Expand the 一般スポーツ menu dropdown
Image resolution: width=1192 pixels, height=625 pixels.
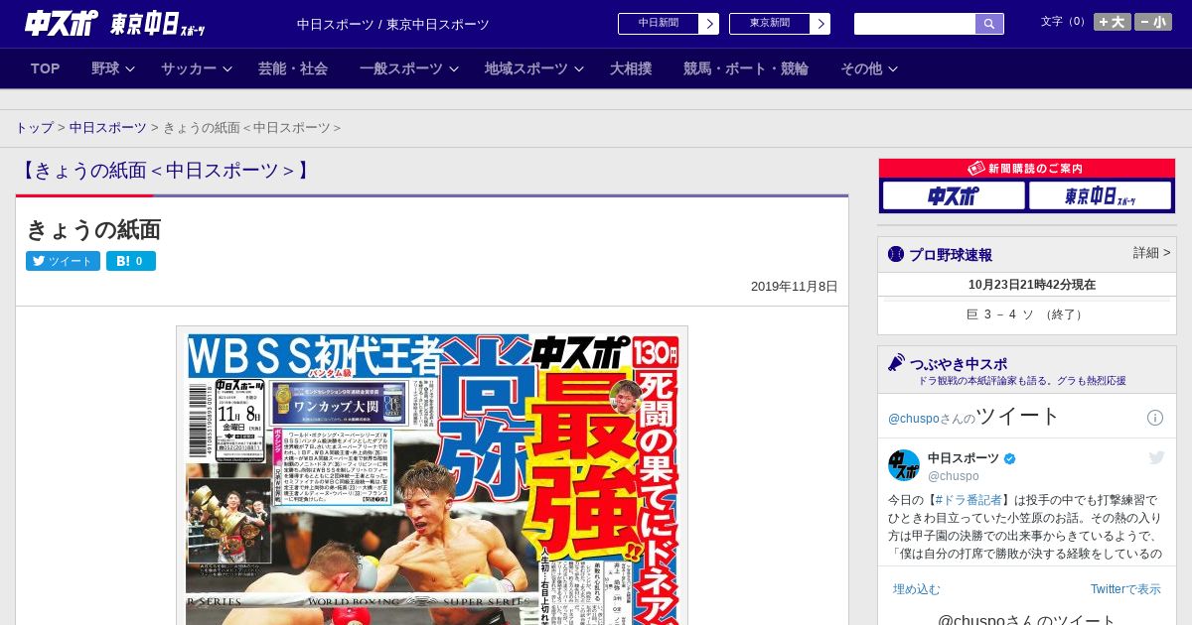pyautogui.click(x=409, y=68)
